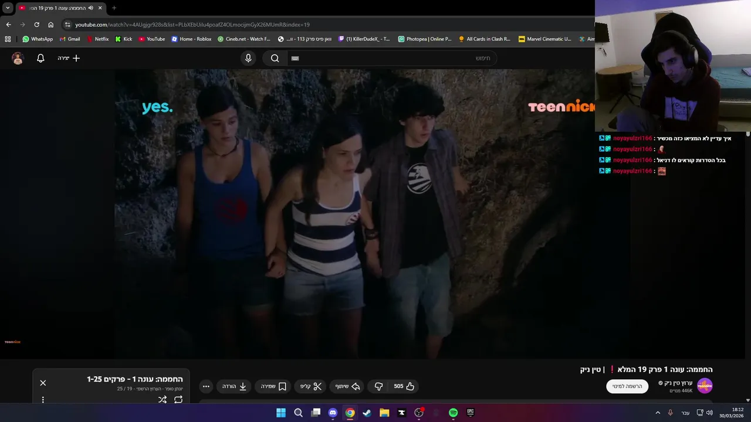Show hidden system tray icons

pos(658,413)
